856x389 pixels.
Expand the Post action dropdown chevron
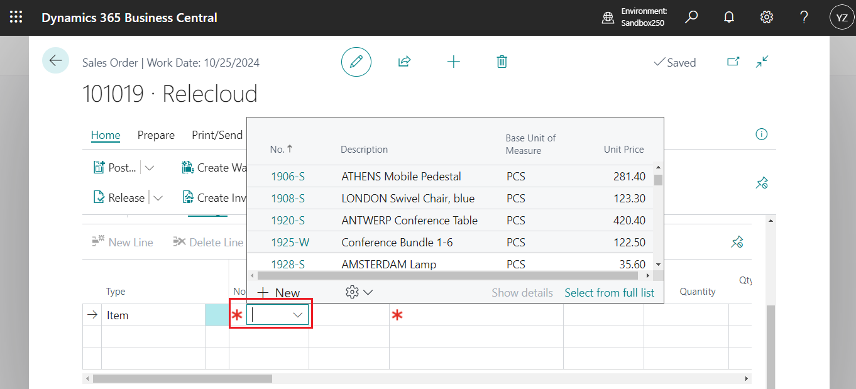(x=149, y=167)
